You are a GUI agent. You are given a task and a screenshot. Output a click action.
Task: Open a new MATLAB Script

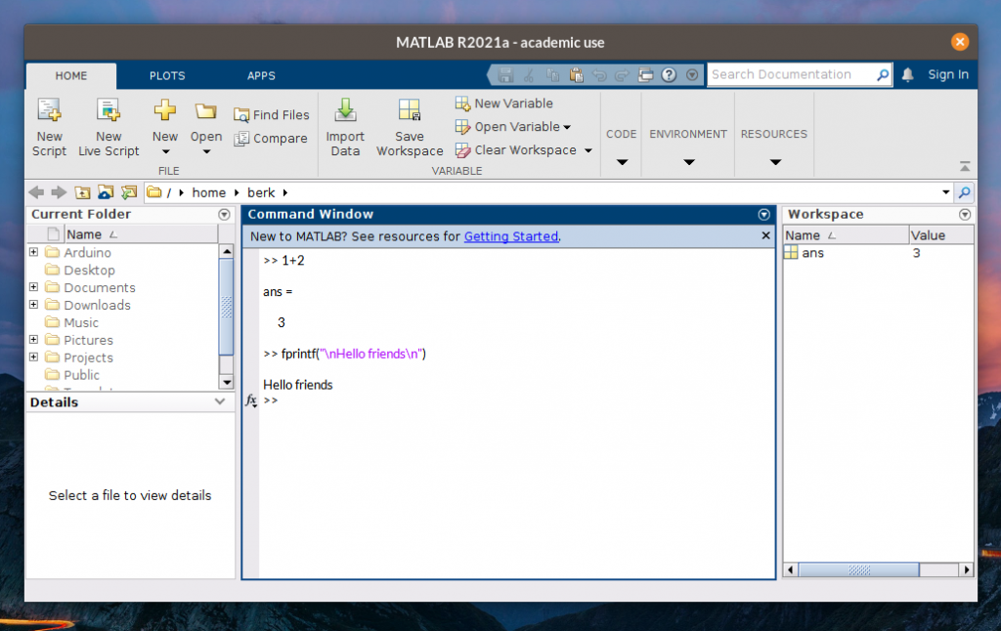point(49,125)
